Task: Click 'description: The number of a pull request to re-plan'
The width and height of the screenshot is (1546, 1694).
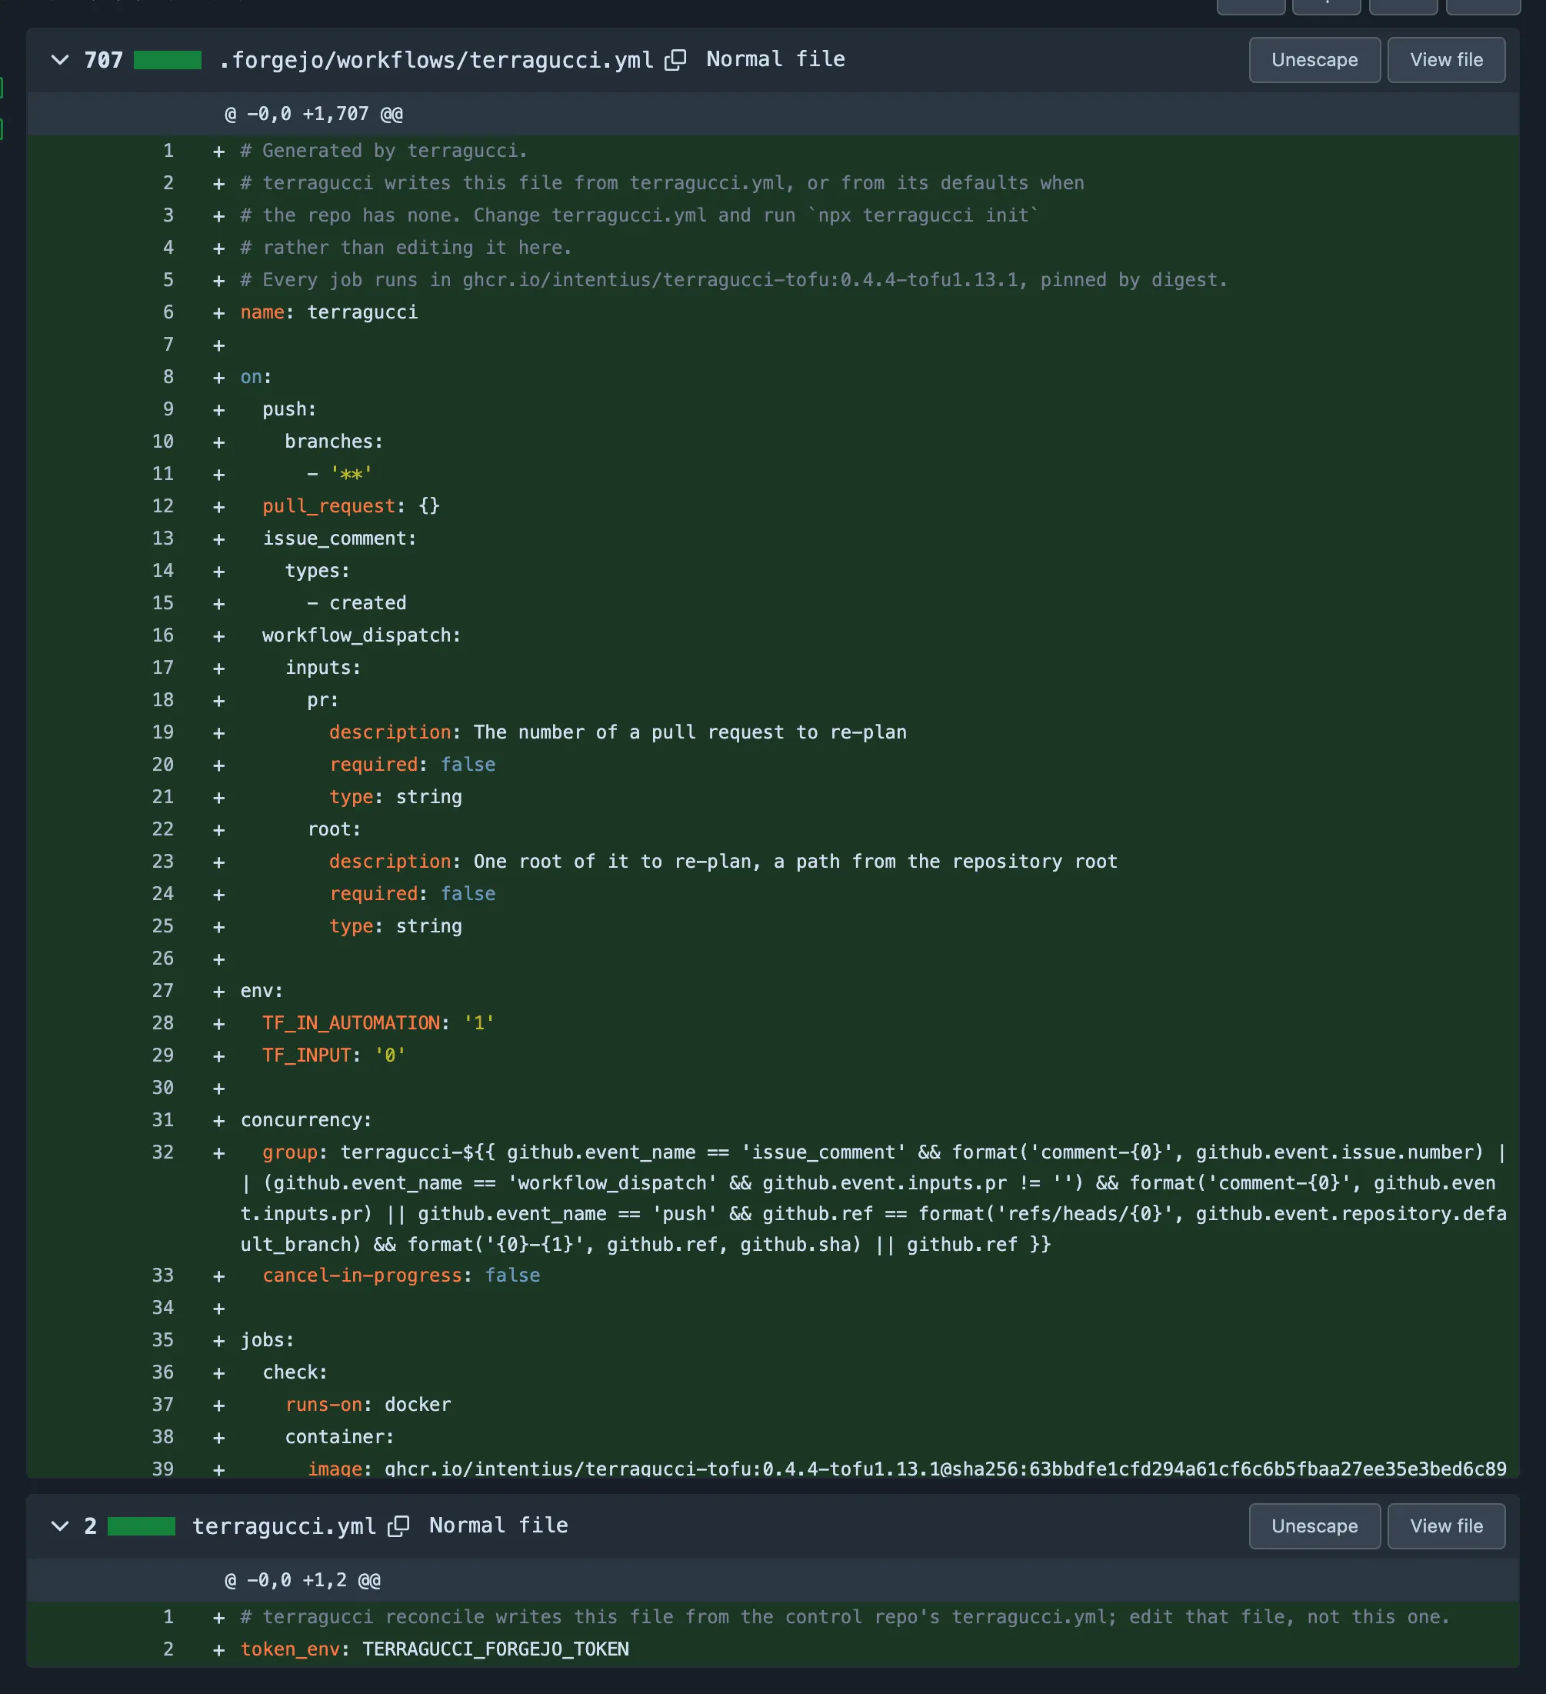Action: click(x=618, y=732)
